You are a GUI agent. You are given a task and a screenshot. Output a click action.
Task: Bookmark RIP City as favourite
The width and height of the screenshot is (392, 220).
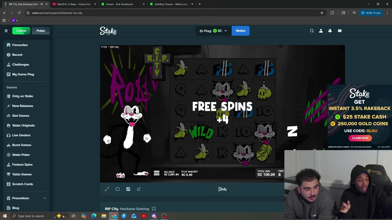[154, 209]
